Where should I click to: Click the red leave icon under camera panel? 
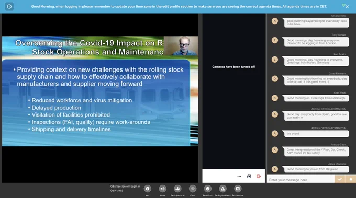(259, 176)
